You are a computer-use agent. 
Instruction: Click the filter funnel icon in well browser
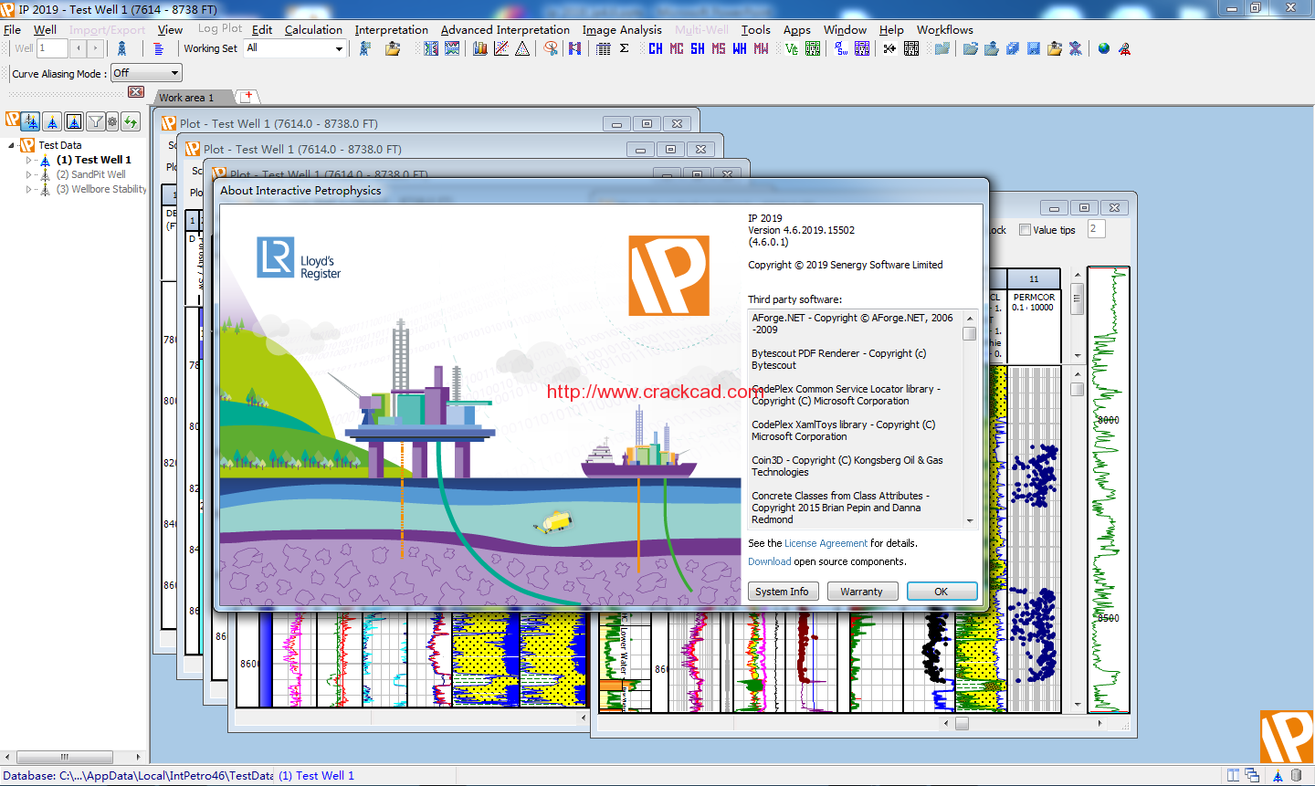click(95, 121)
